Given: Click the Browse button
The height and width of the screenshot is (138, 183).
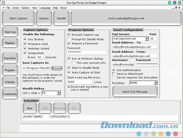Looking at the screenshot, I should [x=57, y=68].
